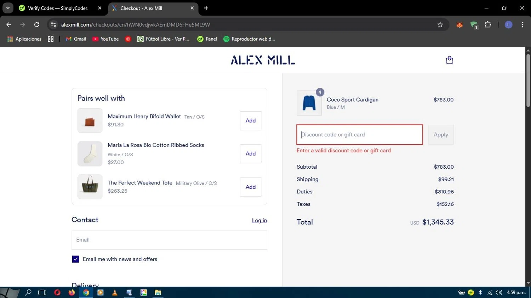Add Maria La Rosa Ribbed Socks
This screenshot has width=531, height=298.
(251, 153)
